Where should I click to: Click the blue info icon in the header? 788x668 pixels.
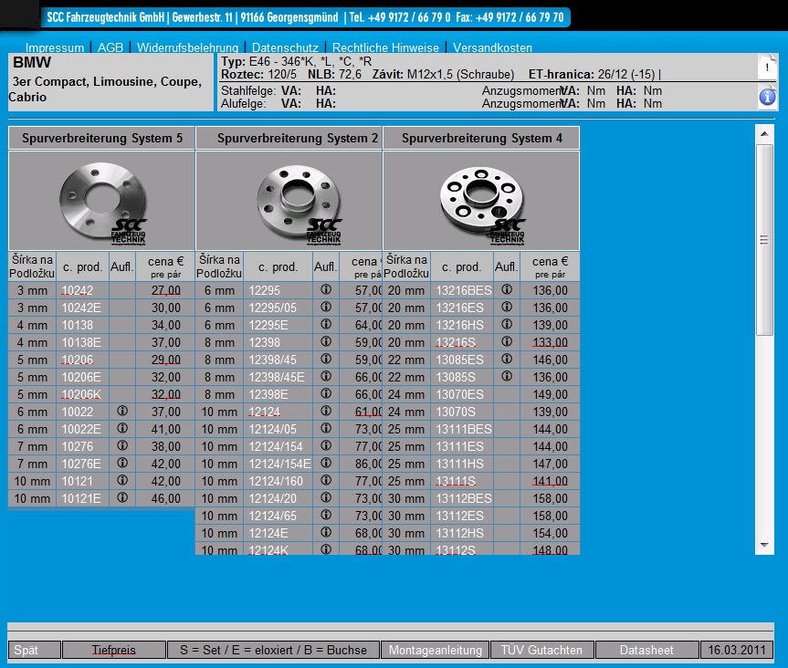767,97
